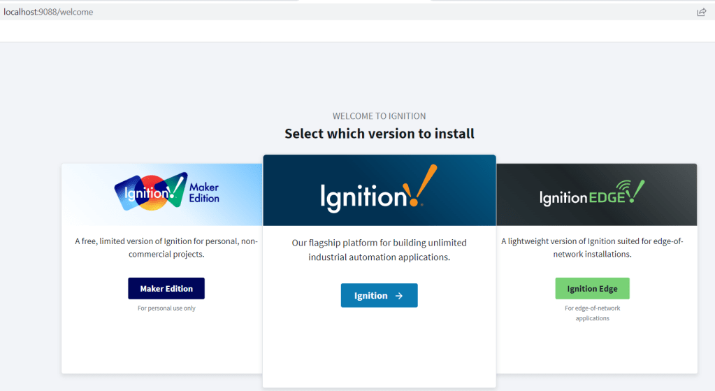Click the 'Select which version to install' heading

click(x=379, y=134)
